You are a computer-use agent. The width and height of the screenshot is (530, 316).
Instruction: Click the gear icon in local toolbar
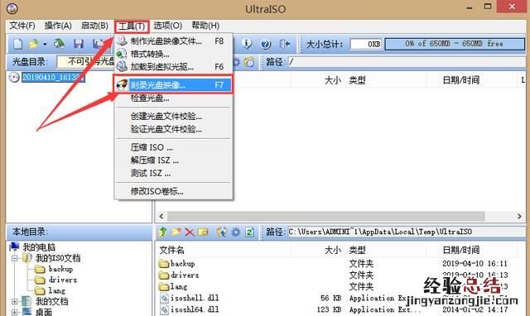click(x=235, y=232)
